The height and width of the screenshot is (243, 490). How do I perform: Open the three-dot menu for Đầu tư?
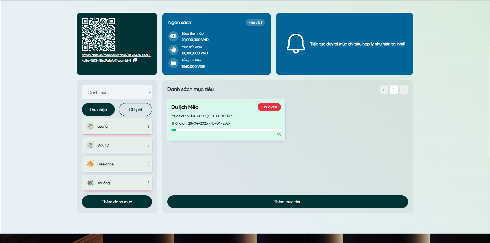pos(148,145)
